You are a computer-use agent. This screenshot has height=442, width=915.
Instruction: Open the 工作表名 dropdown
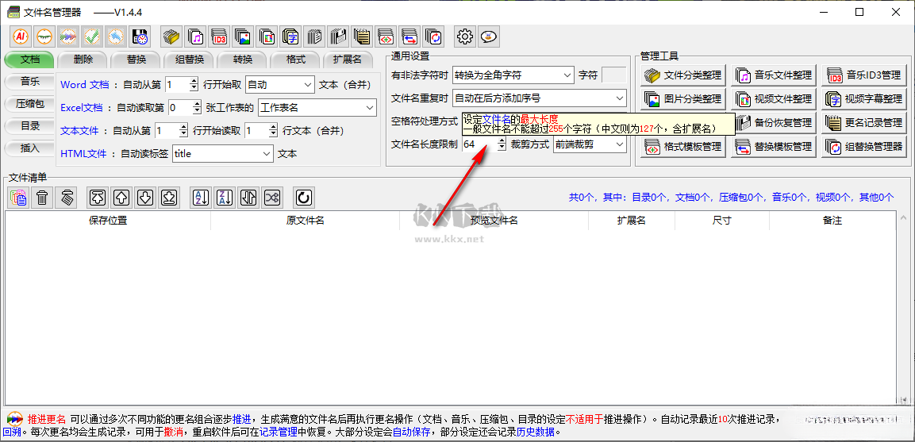[317, 107]
